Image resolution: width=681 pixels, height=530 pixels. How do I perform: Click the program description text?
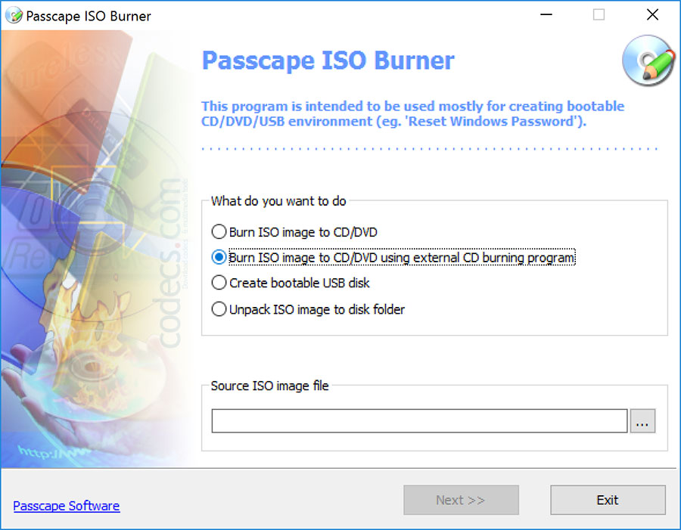pyautogui.click(x=412, y=113)
